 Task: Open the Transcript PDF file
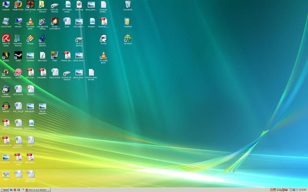coord(103,22)
